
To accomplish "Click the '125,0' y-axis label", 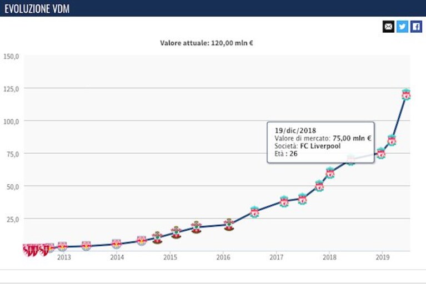I will tap(11, 89).
